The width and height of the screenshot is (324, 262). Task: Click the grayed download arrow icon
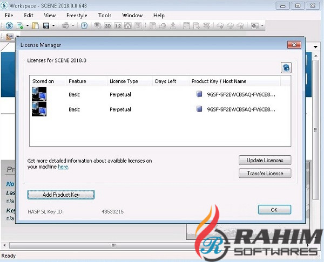point(173,26)
